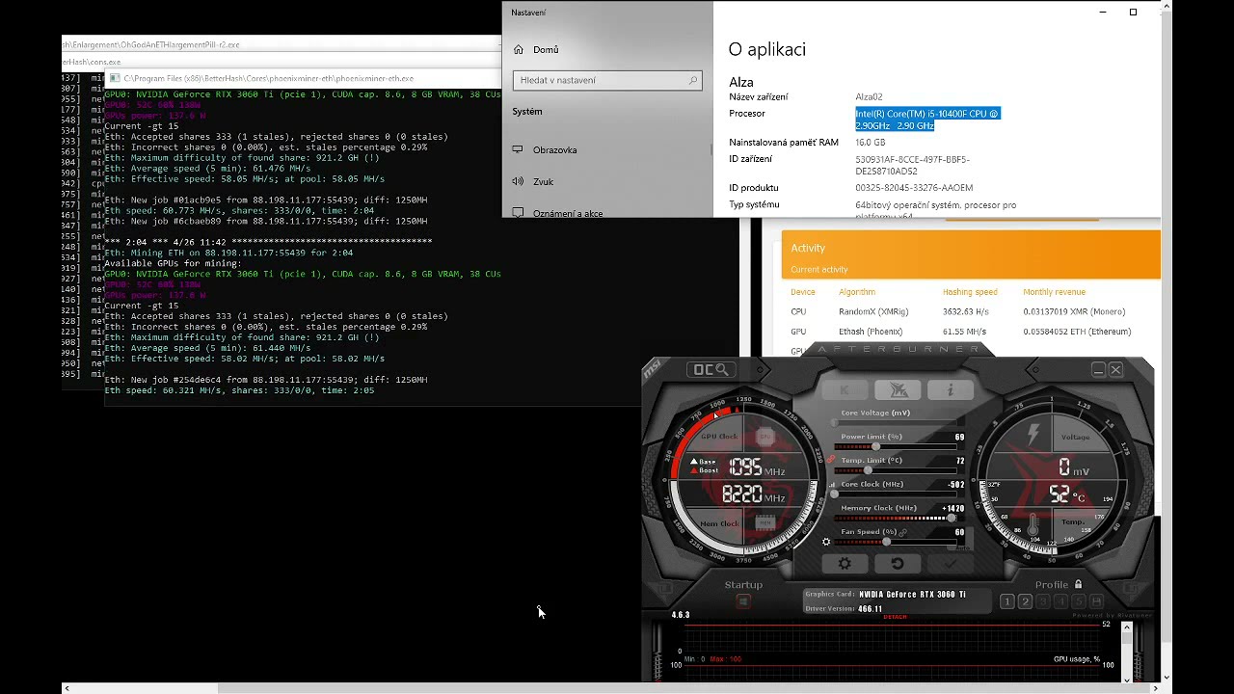Viewport: 1234px width, 694px height.
Task: Adjust the Core Voltage slider
Action: click(896, 422)
